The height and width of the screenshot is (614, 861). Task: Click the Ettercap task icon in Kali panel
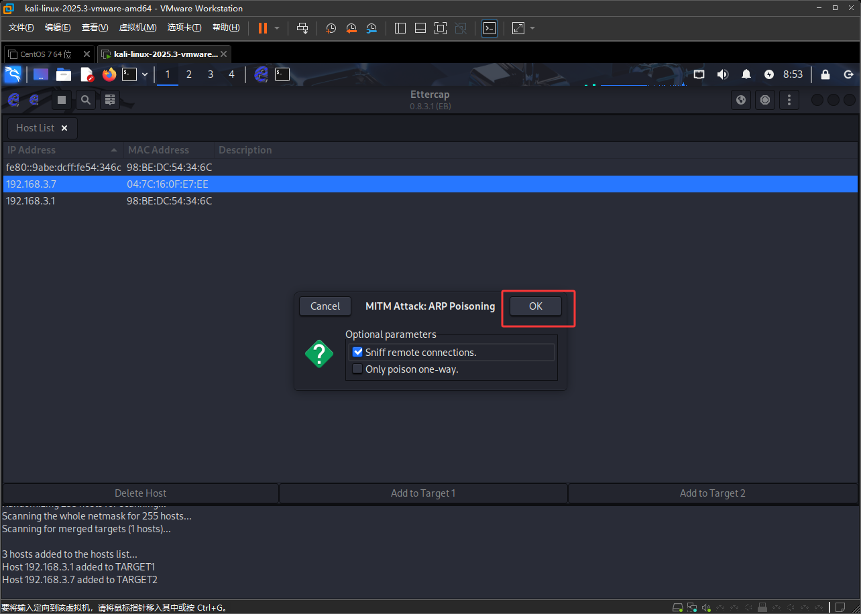coord(262,74)
